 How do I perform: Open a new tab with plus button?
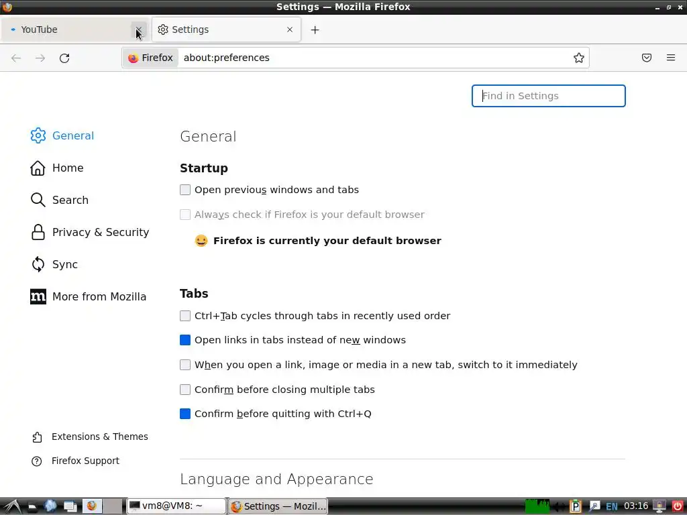coord(315,30)
